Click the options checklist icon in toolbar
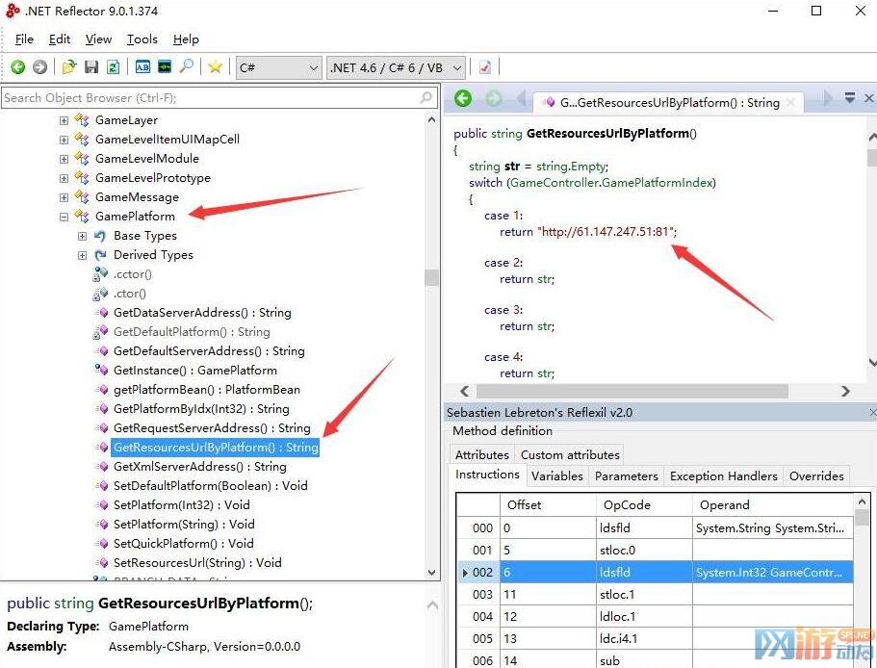Viewport: 877px width, 668px height. pyautogui.click(x=485, y=67)
